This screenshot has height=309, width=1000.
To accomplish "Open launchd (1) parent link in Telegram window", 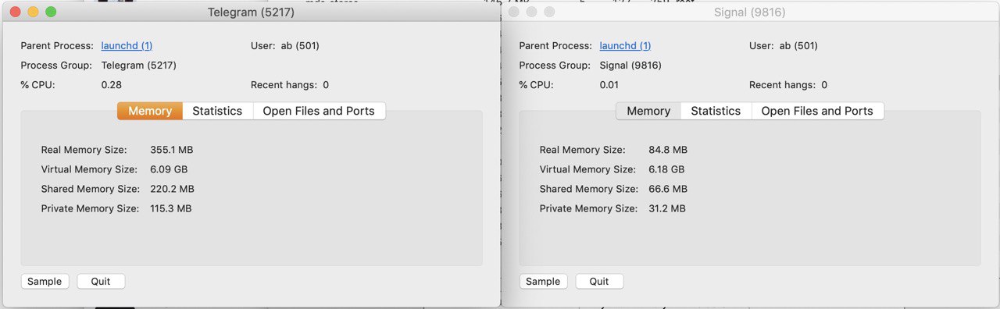I will click(127, 46).
